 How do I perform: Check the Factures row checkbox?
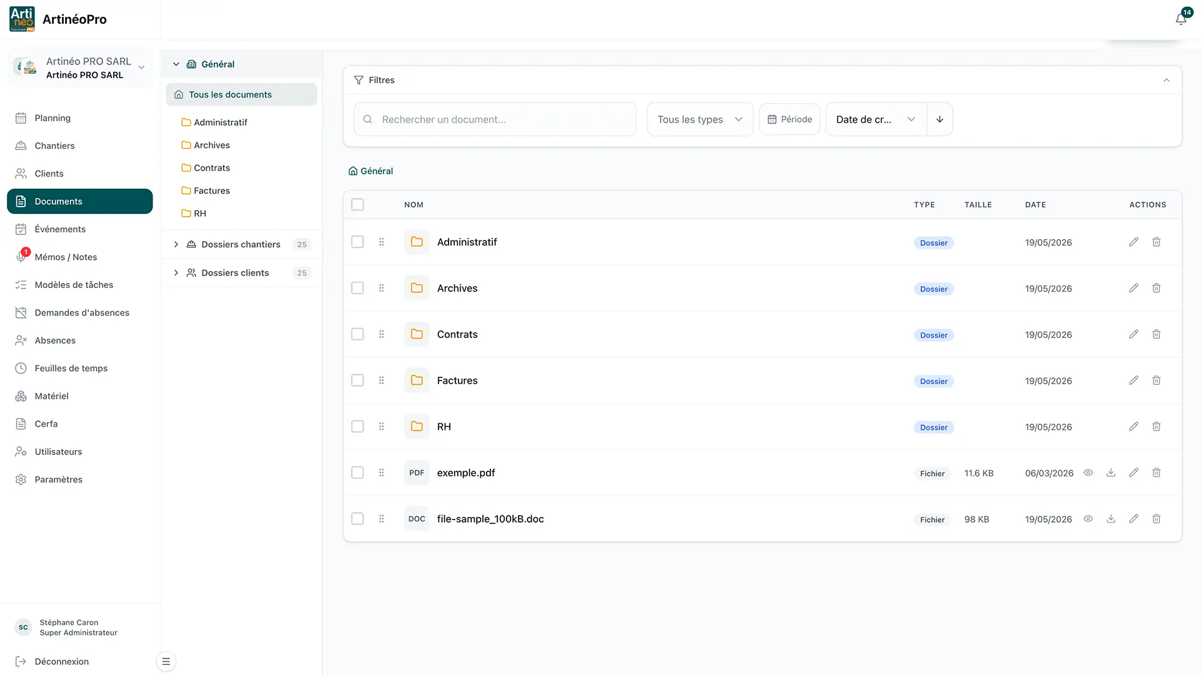(357, 381)
